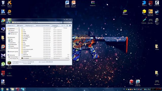Sort files by the 'Имя' column header
Viewport: 162px width, 91px height.
coord(22,28)
